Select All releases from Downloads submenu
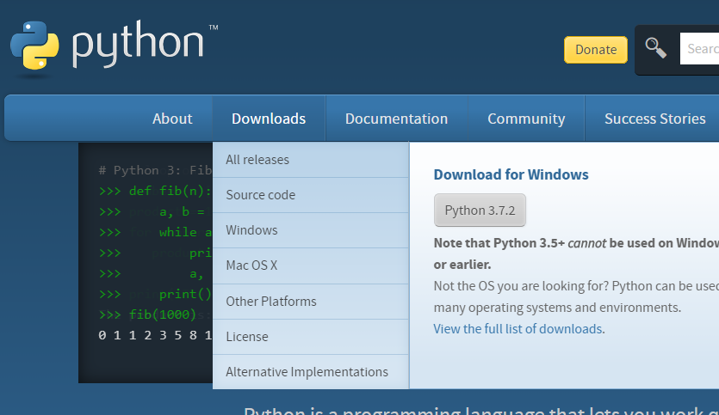The width and height of the screenshot is (719, 415). [x=311, y=160]
